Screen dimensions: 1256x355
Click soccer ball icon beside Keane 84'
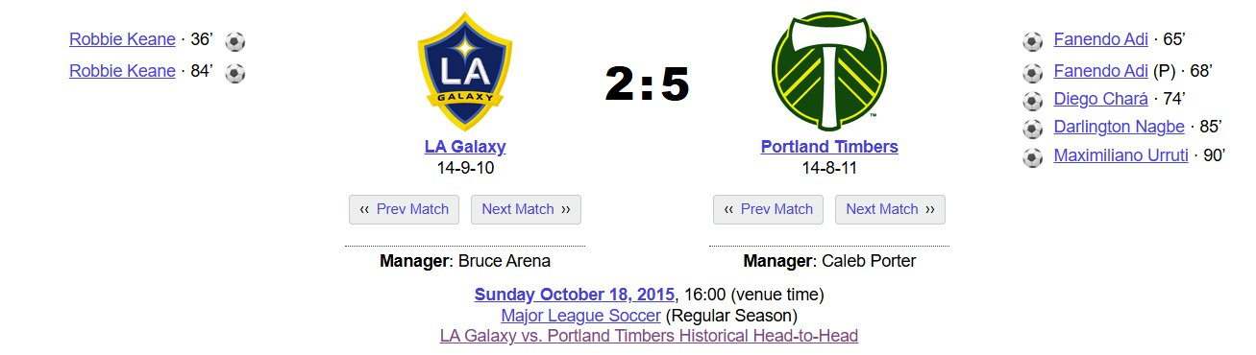[234, 73]
